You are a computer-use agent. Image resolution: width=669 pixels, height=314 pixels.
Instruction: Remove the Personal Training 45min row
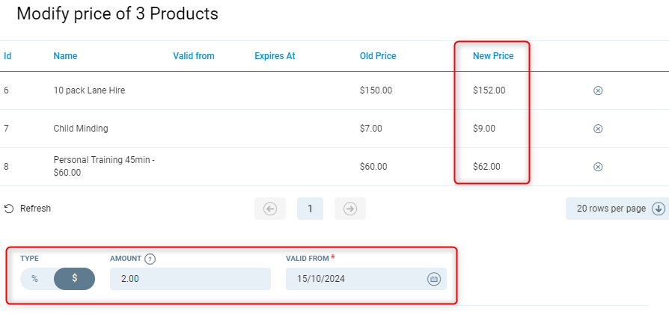tap(598, 167)
